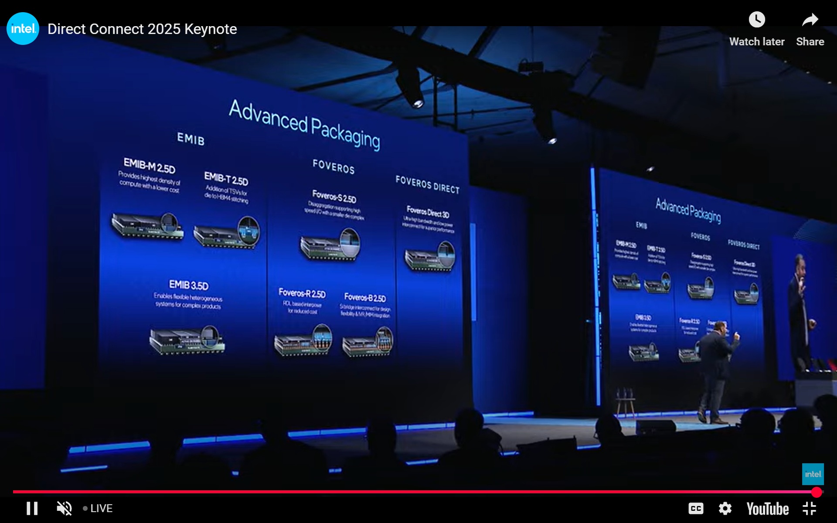Open the settings gear menu
The image size is (837, 523).
(725, 508)
